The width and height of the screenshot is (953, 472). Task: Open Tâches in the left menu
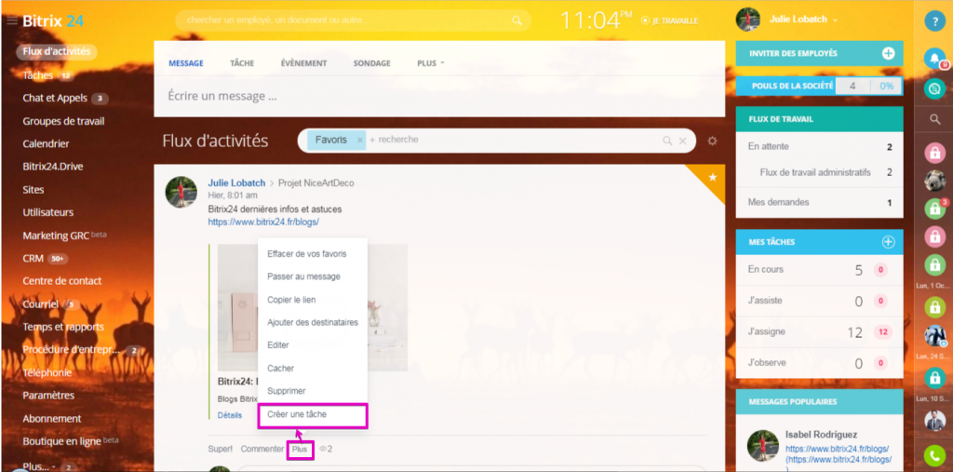point(37,75)
